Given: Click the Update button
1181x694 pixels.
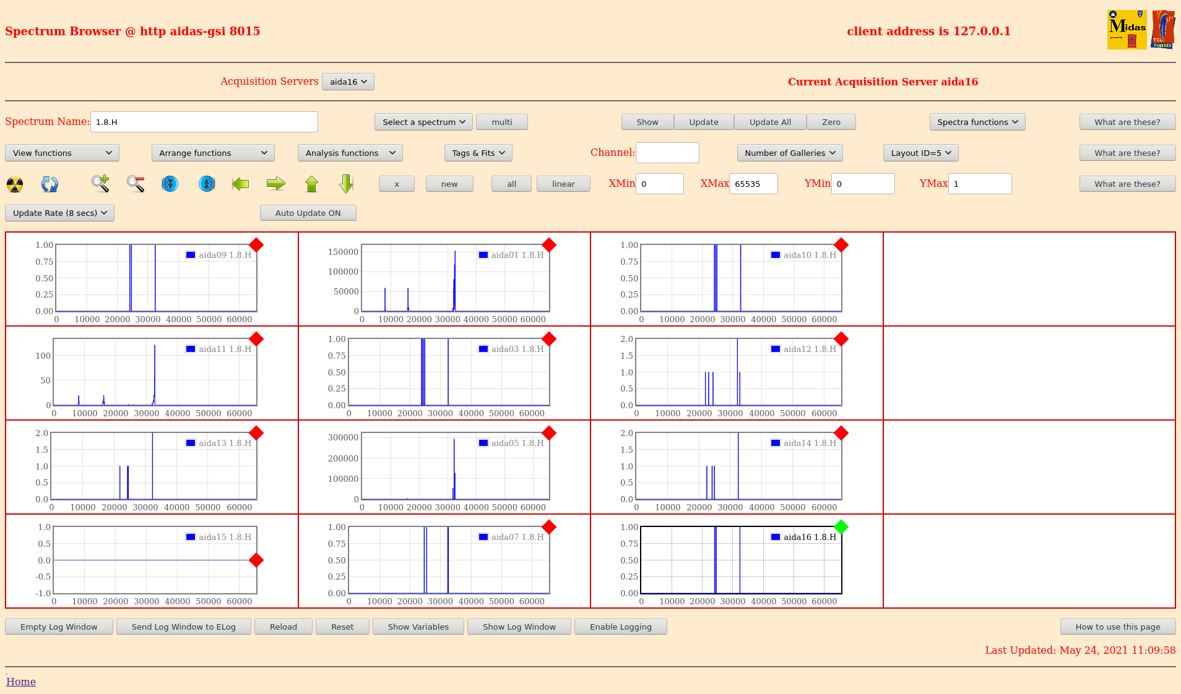Looking at the screenshot, I should click(x=704, y=122).
